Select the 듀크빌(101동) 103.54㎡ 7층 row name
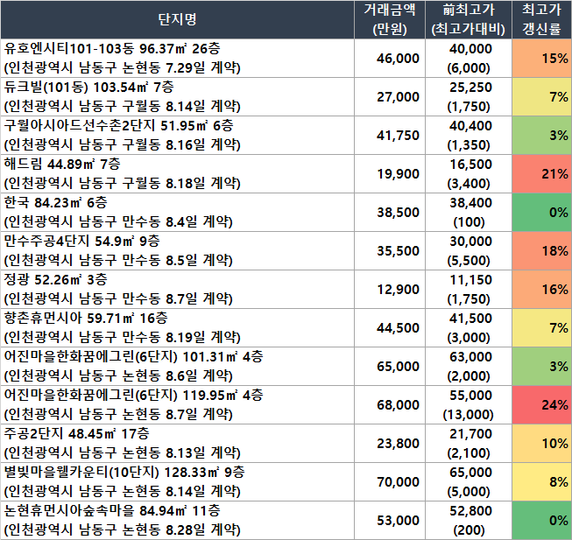The height and width of the screenshot is (540, 572). coord(177,97)
